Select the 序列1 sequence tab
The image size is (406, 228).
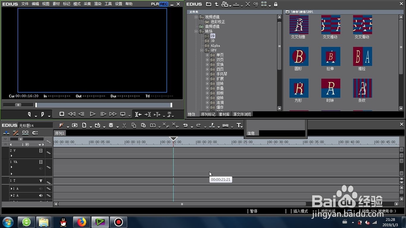[x=60, y=133]
